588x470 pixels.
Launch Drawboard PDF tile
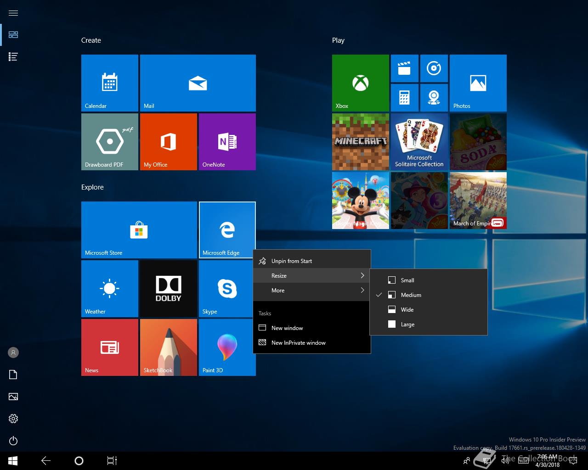pos(110,142)
